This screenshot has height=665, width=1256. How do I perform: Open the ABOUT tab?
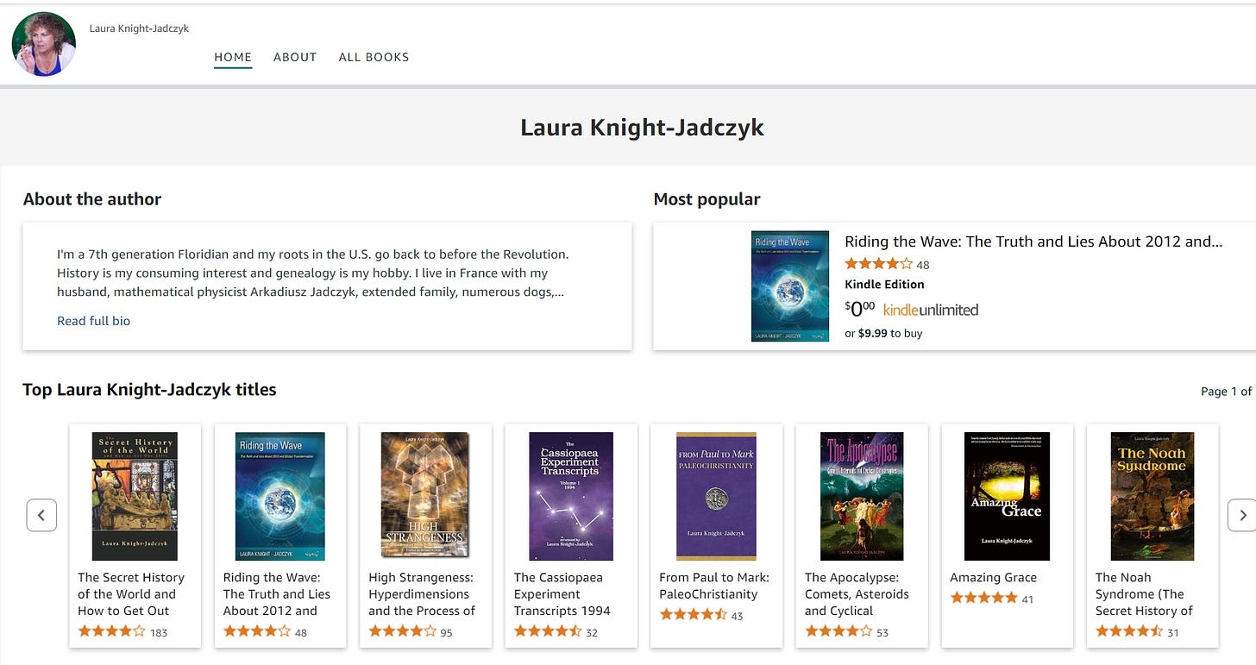point(295,57)
